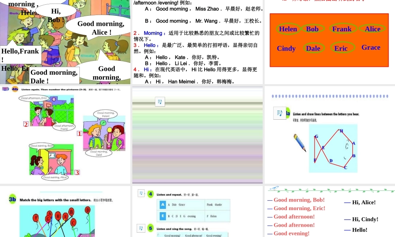Image resolution: width=395 pixels, height=237 pixels.
Task: Click the pencil icon on the letter-drawing slide
Action: (x=300, y=143)
